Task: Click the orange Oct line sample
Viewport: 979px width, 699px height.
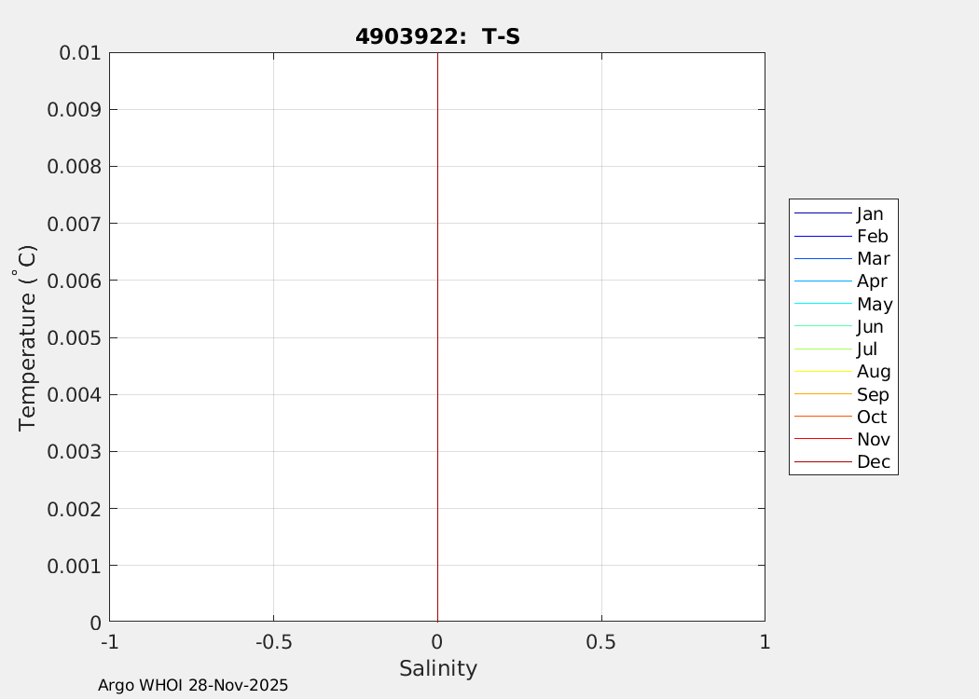Action: (822, 417)
